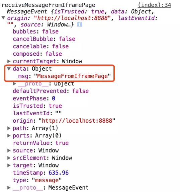Viewport: 180px width, 192px height.
Task: Click the info icon after MessageEvent summary
Action: tap(80, 24)
